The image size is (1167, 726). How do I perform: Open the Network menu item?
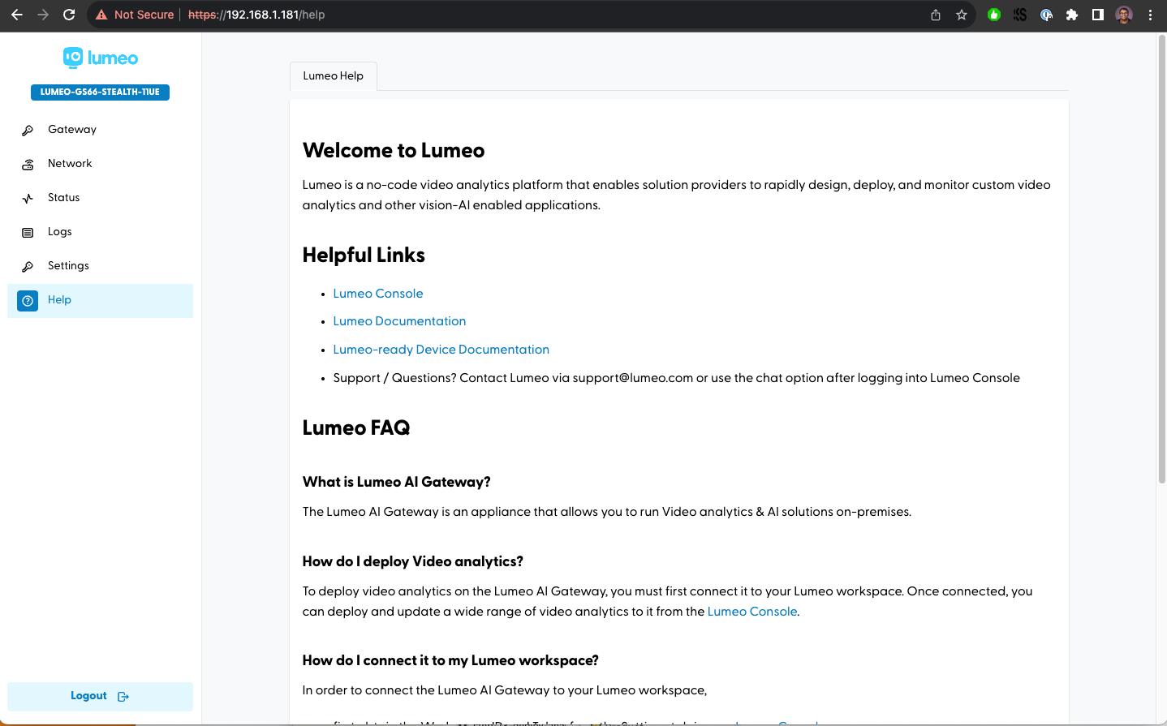tap(100, 164)
